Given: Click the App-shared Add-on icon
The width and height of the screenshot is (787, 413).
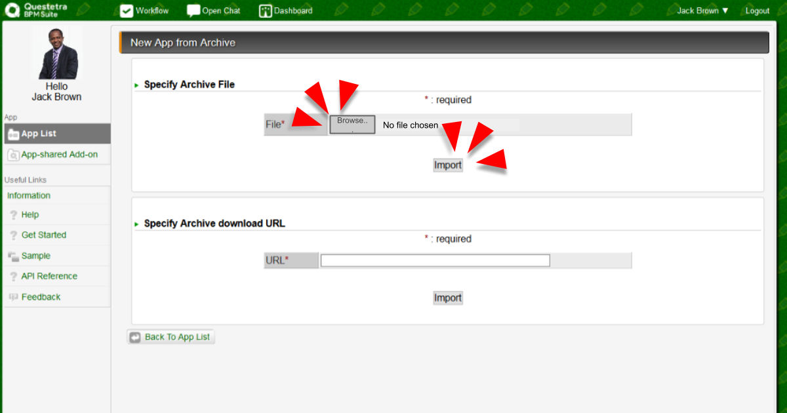Looking at the screenshot, I should [13, 155].
